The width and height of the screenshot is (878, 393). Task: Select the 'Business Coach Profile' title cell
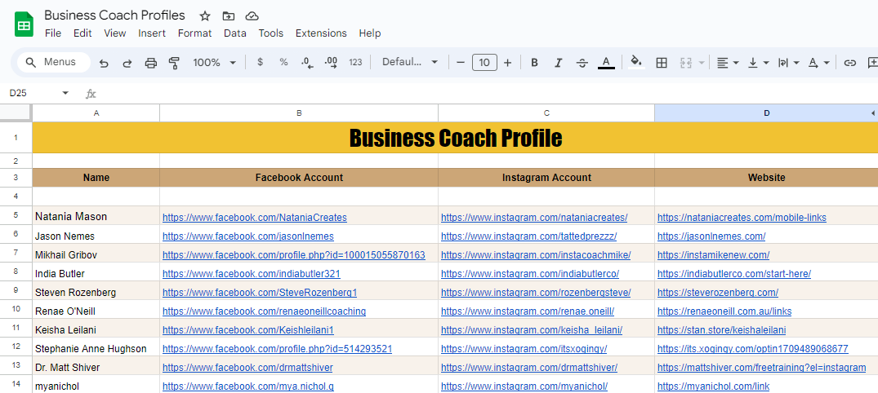coord(455,138)
